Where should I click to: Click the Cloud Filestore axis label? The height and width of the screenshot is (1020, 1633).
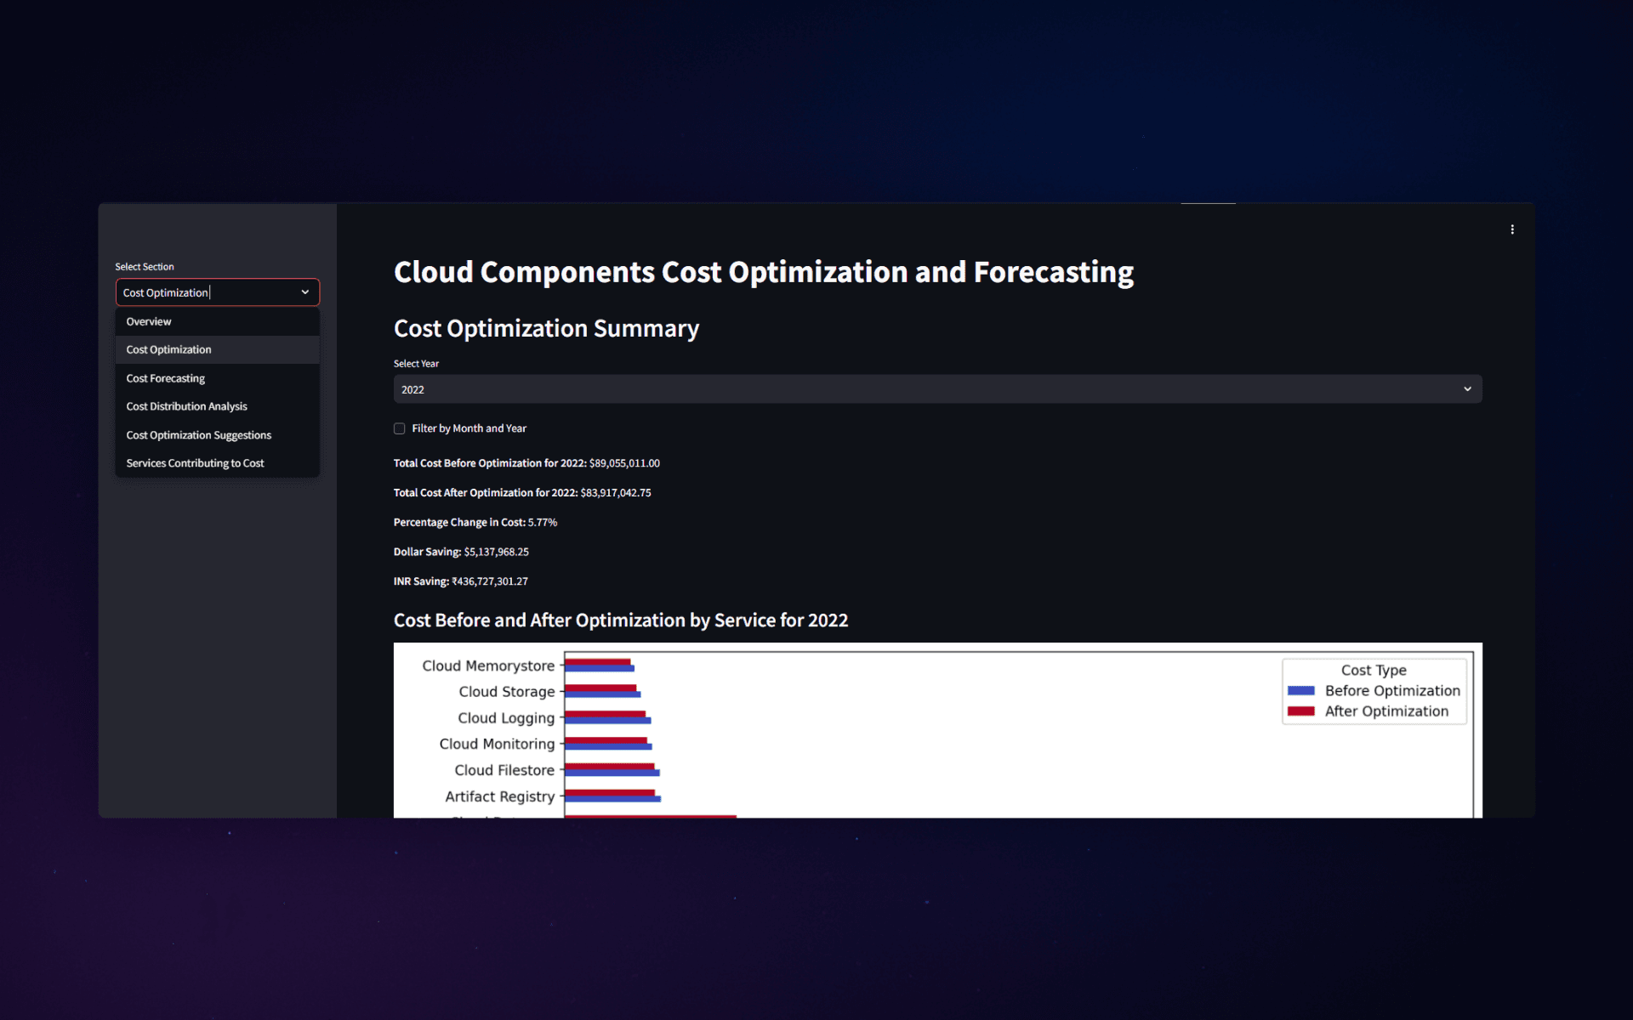[x=504, y=770]
